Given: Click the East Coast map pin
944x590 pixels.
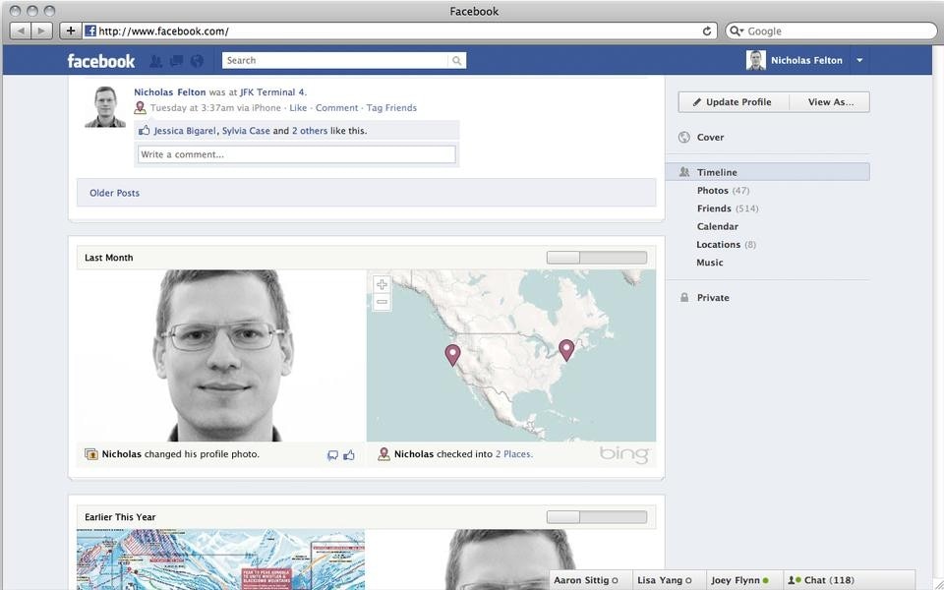Looking at the screenshot, I should 566,350.
